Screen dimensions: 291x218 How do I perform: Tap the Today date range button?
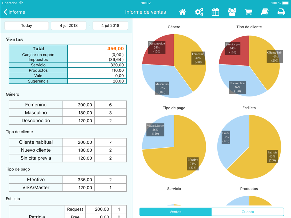point(26,26)
